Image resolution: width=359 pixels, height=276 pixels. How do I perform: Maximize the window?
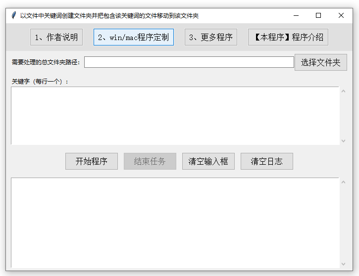pyautogui.click(x=318, y=15)
